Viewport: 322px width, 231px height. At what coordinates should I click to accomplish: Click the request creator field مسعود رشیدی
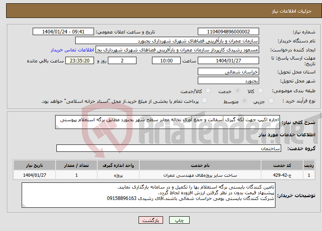(x=177, y=50)
